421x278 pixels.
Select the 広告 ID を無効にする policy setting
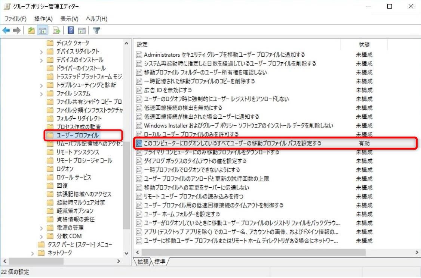[x=168, y=90]
